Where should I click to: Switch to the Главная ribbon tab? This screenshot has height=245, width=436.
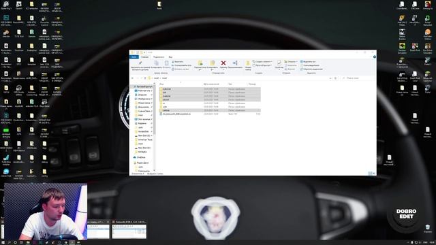(145, 57)
